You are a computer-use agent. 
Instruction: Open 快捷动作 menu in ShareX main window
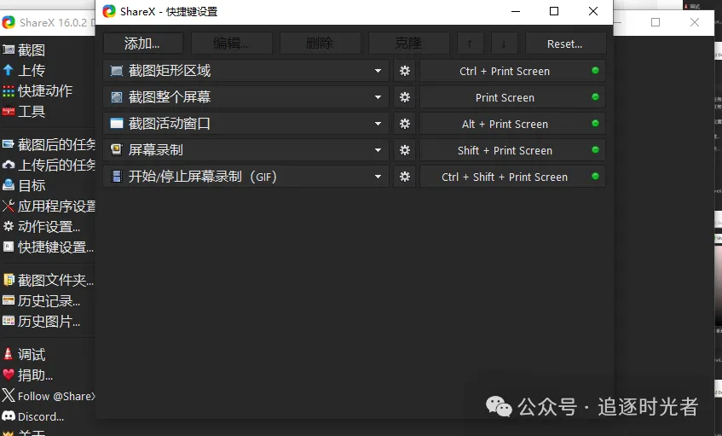[38, 90]
